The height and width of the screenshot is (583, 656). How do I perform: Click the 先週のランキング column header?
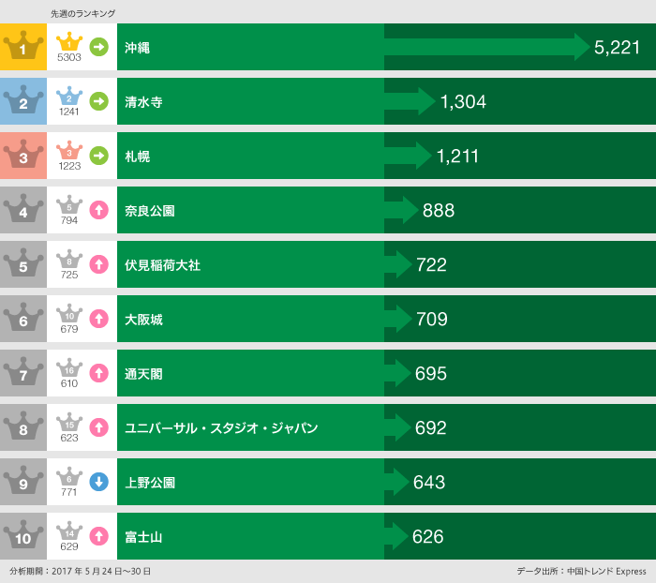pos(82,13)
